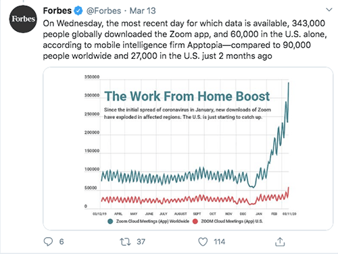338x254 pixels.
Task: Click the Zoom Cloud Meetings Worldwide legend label
Action: [x=153, y=222]
